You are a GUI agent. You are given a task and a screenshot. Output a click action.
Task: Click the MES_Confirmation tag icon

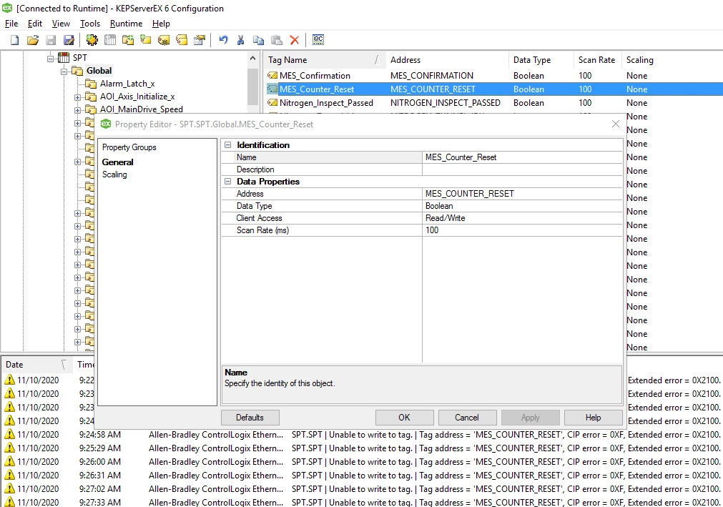(272, 76)
